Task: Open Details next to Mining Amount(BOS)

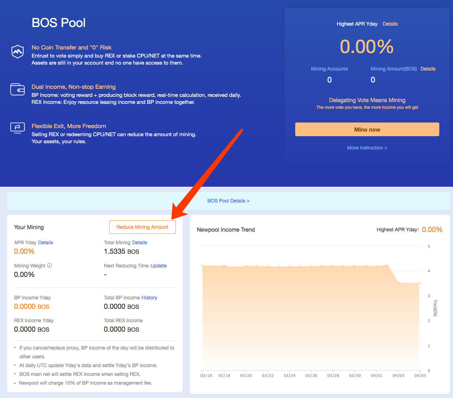Action: pyautogui.click(x=428, y=69)
